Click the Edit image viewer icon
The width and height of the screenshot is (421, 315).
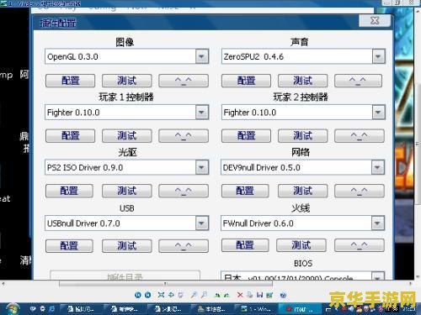click(x=269, y=295)
